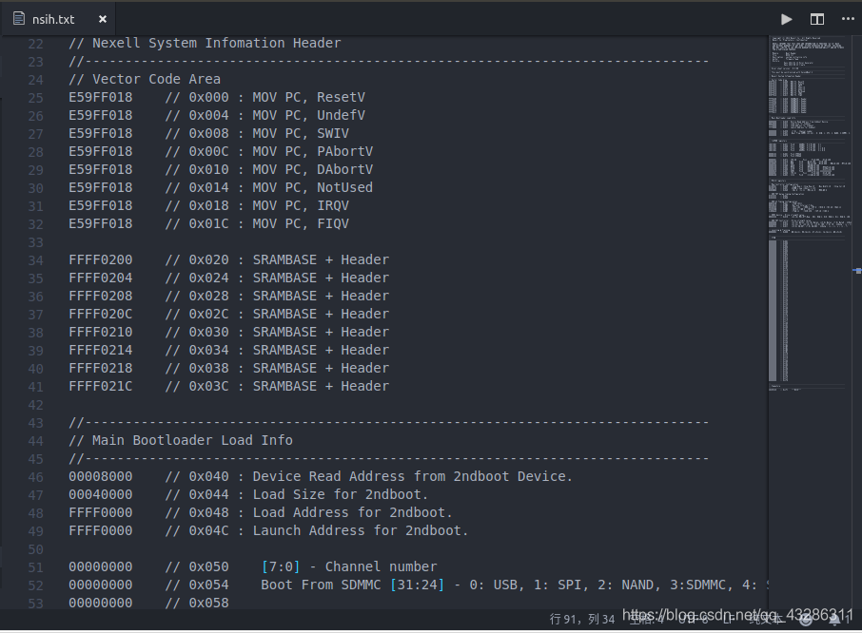862x633 pixels.
Task: Select the nsih.txt editor tab
Action: tap(59, 19)
